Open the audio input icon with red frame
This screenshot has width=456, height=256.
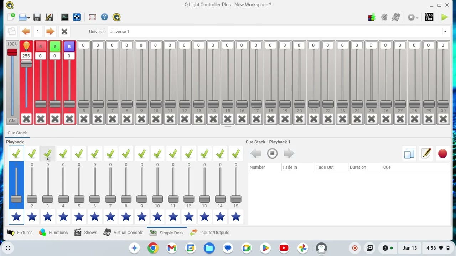tap(92, 17)
